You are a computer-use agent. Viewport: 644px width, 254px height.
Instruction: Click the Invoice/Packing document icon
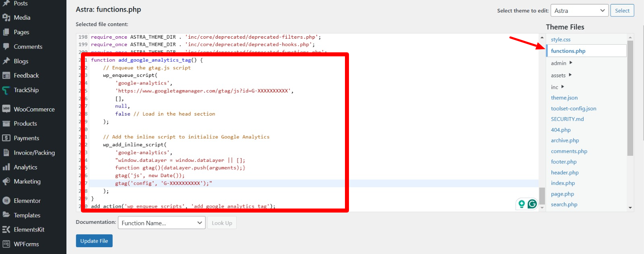[6, 153]
